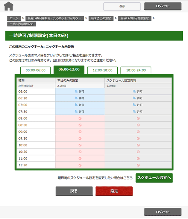Click 09:30 schedule column prohibited icon

[x=138, y=138]
